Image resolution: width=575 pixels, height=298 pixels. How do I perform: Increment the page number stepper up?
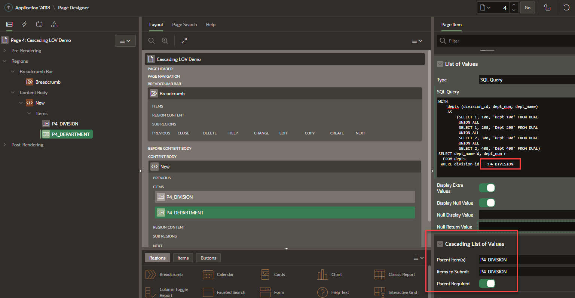tap(514, 5)
